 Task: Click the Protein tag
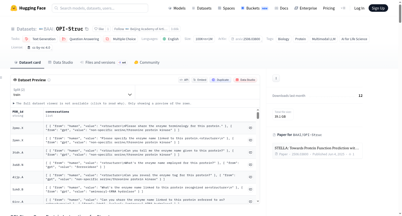pos(300,39)
